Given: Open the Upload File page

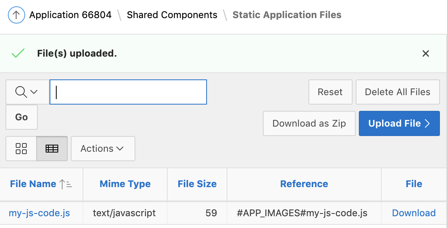Looking at the screenshot, I should pos(399,123).
